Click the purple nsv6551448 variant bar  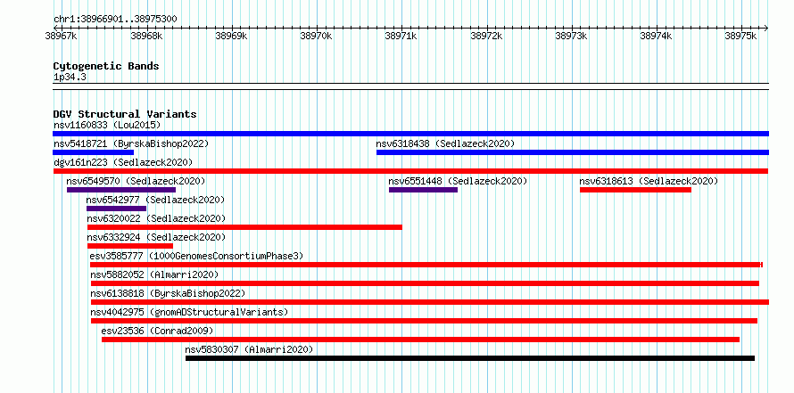[424, 190]
